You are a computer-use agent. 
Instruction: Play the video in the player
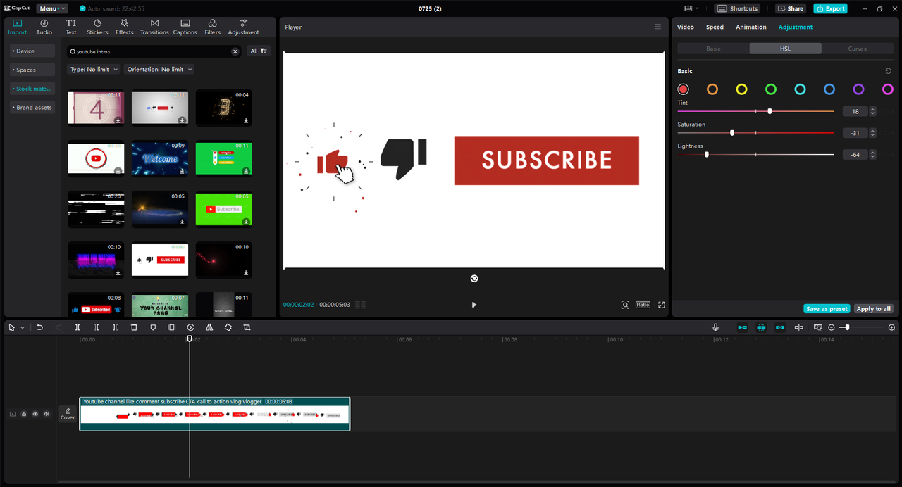(474, 305)
